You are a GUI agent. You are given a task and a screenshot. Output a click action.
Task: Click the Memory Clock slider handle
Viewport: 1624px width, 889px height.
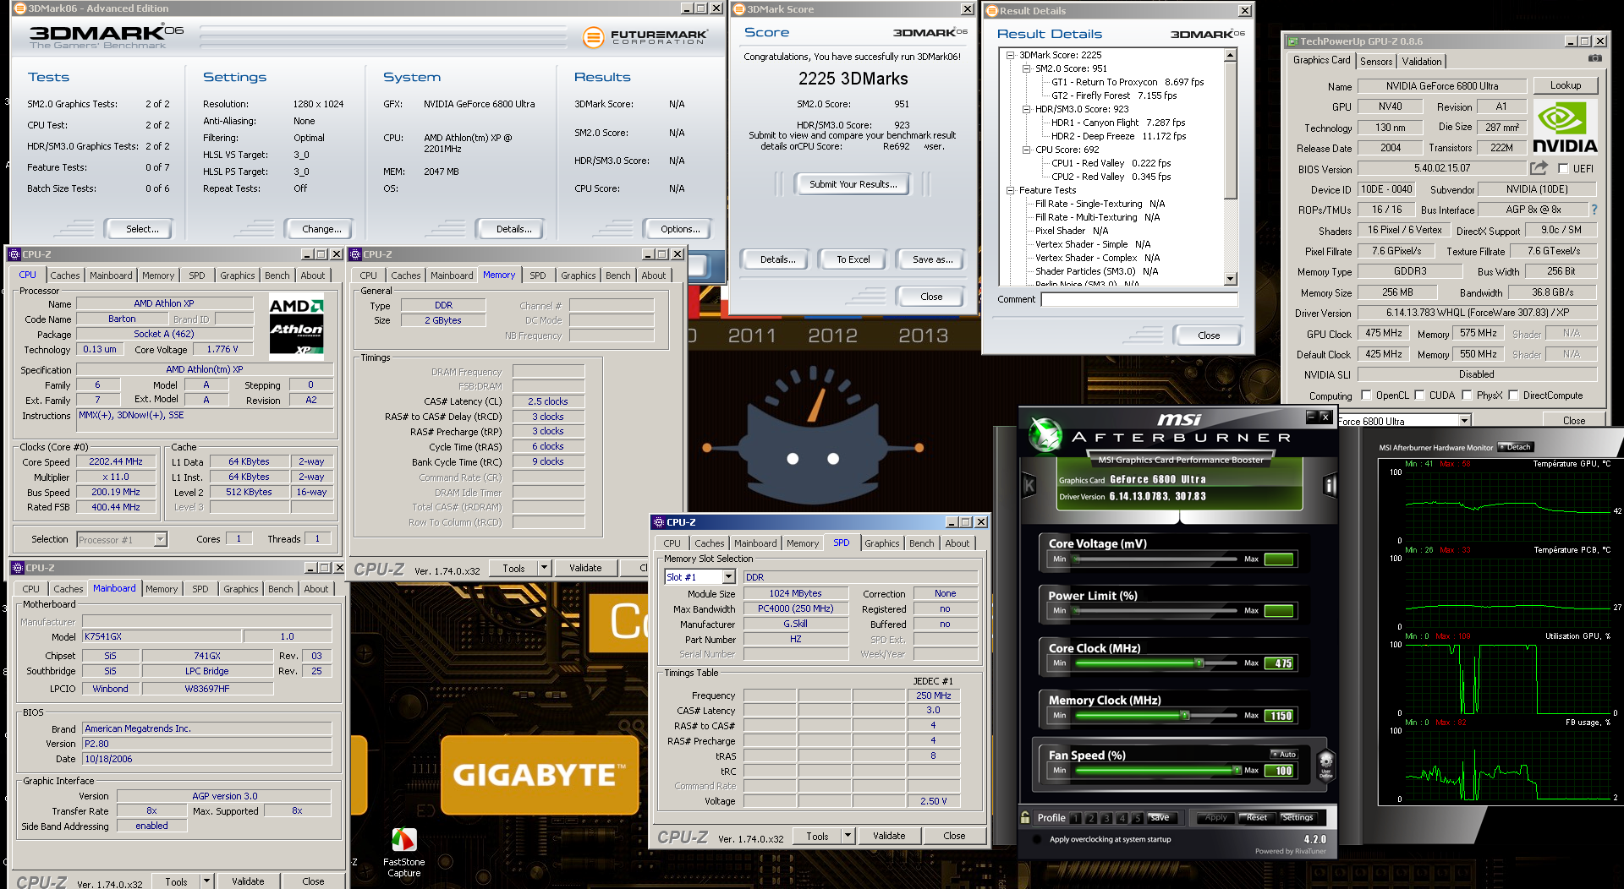pos(1185,716)
